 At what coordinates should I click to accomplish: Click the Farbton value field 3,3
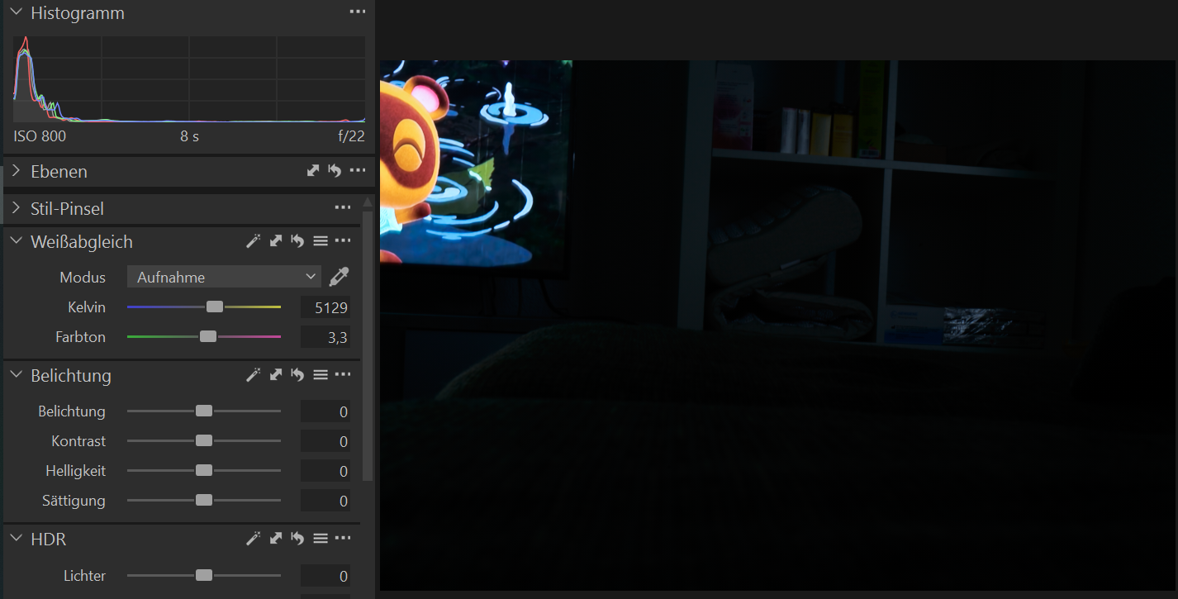pos(325,337)
